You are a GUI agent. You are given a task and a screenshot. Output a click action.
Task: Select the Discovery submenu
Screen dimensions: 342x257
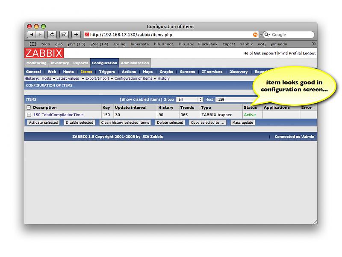click(x=239, y=72)
